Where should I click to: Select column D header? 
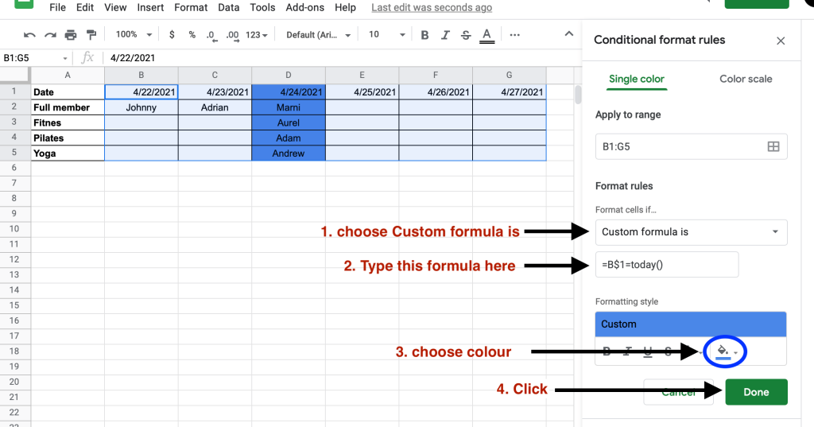pos(289,76)
